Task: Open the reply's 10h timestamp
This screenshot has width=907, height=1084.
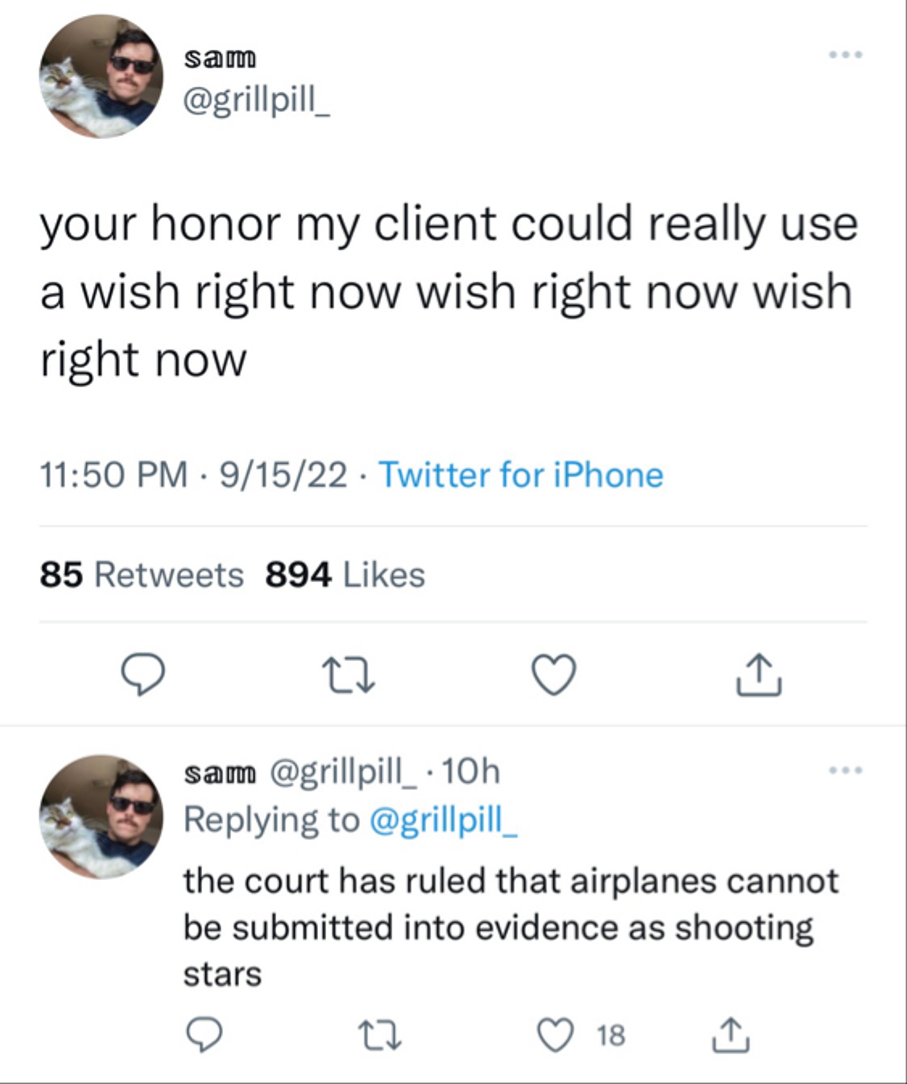Action: (471, 772)
